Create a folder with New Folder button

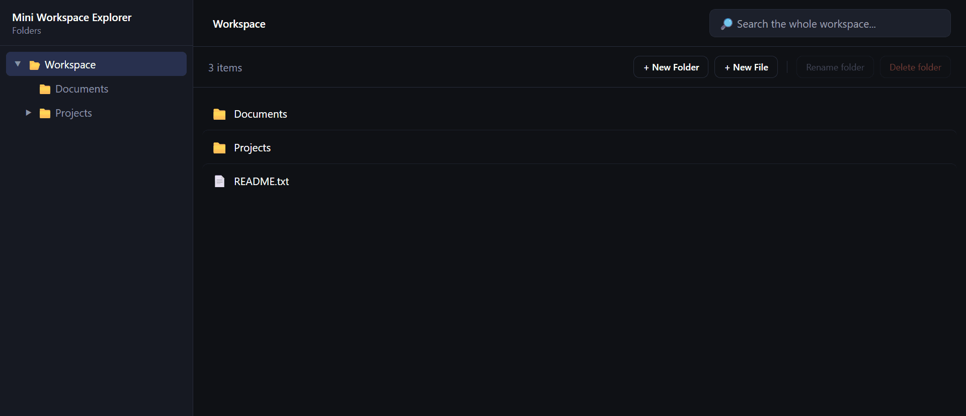click(x=671, y=67)
